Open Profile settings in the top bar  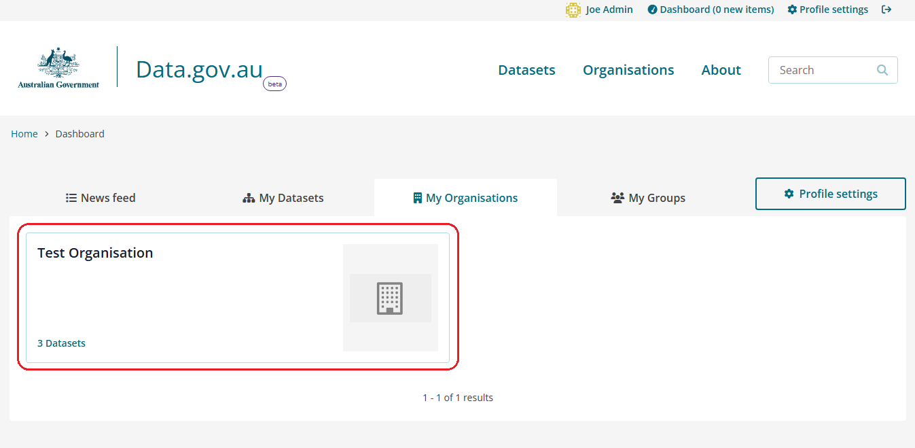828,10
